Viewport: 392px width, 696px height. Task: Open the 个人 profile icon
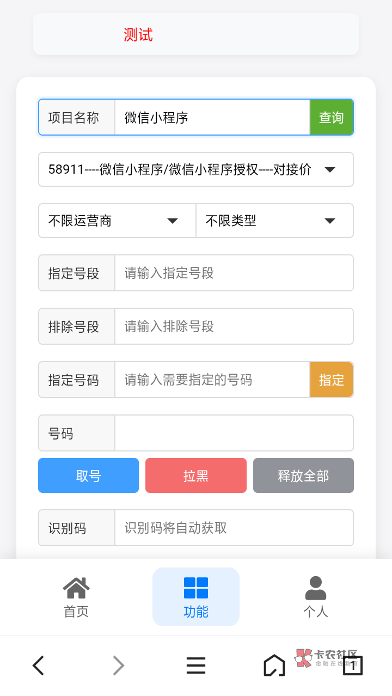[x=316, y=597]
